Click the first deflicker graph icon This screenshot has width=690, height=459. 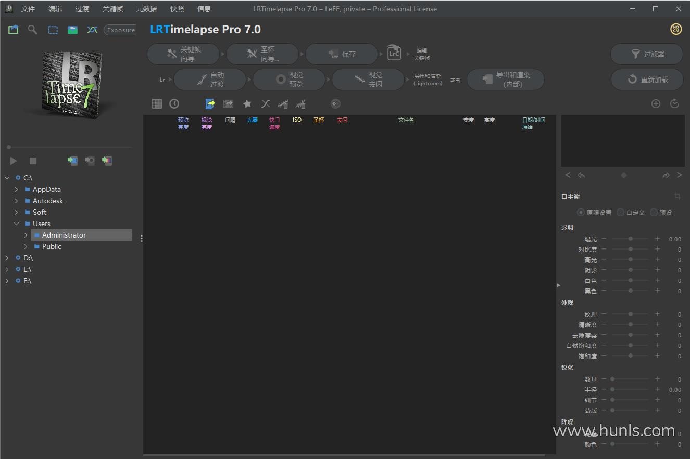point(283,103)
